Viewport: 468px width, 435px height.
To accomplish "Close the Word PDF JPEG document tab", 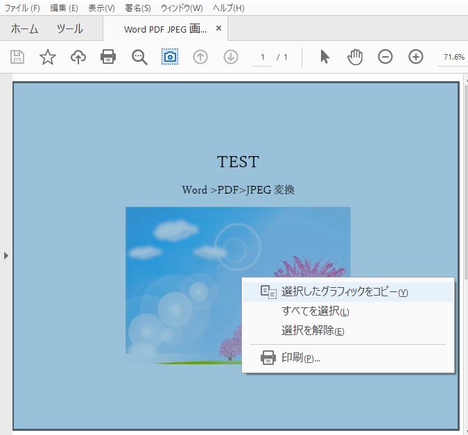I will tap(219, 28).
